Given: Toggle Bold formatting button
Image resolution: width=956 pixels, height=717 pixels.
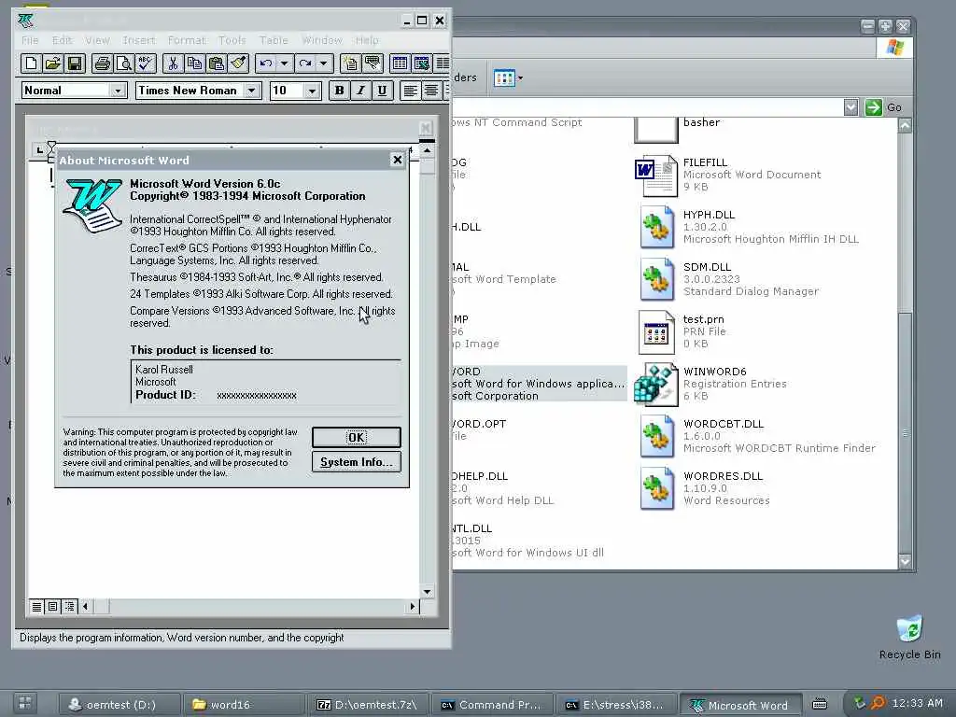Looking at the screenshot, I should point(340,91).
